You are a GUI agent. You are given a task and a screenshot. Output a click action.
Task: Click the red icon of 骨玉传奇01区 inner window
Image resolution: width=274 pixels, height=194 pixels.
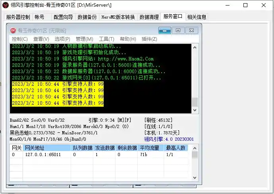[13, 30]
